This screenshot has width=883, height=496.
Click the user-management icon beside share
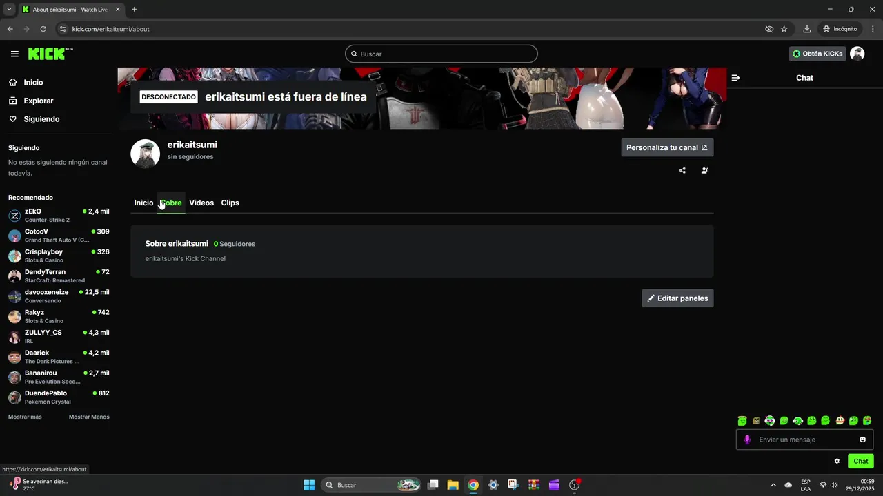704,170
